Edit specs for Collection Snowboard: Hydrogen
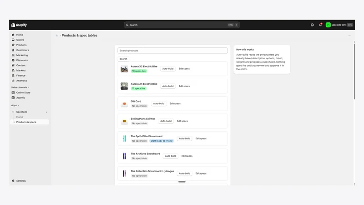This screenshot has height=205, width=364. pos(201,174)
